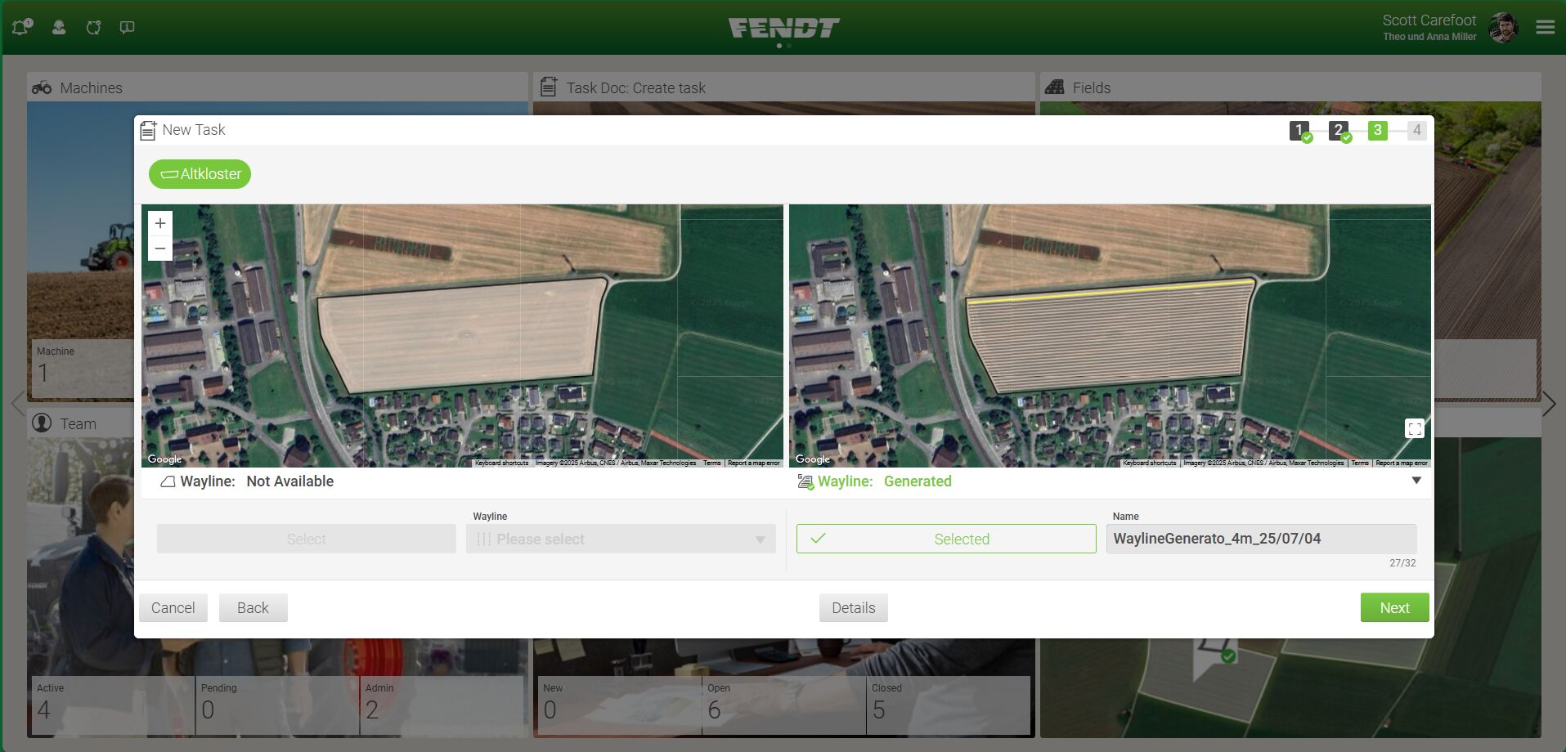Click the refresh alarm icon in header
1566x752 pixels.
tap(93, 27)
